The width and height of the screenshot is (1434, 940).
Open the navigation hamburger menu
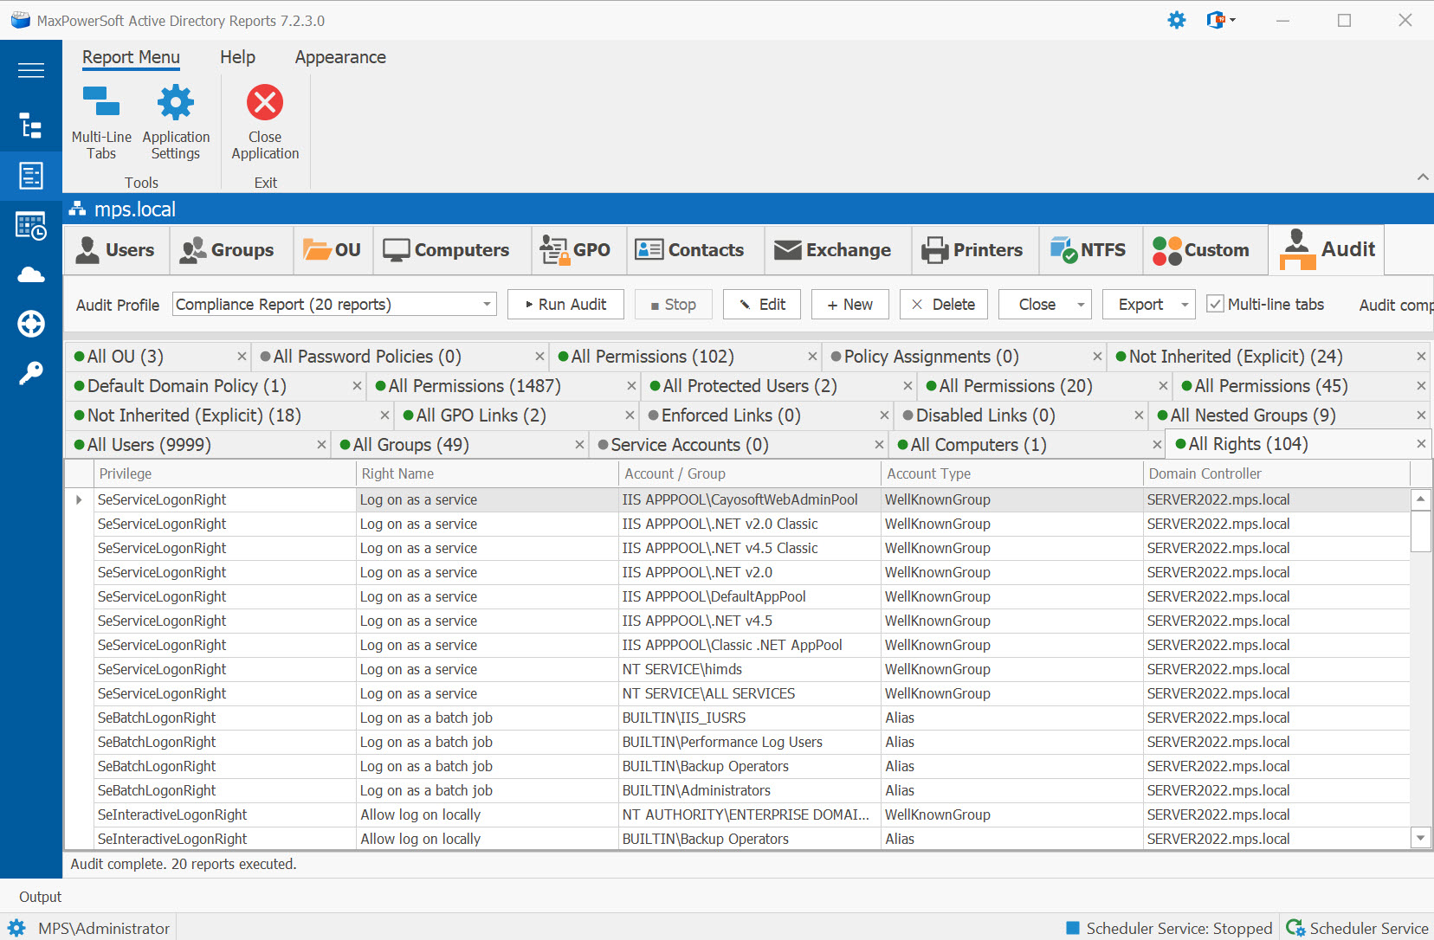click(x=31, y=70)
